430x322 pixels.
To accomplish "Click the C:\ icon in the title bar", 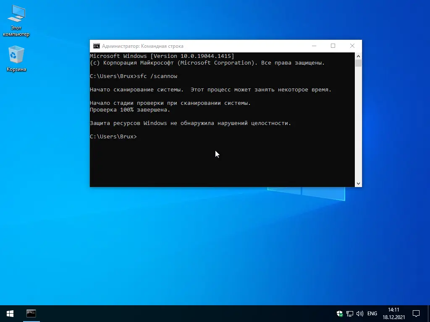I will [96, 46].
